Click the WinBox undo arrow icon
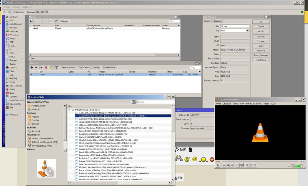The height and width of the screenshot is (186, 308). pos(4,12)
